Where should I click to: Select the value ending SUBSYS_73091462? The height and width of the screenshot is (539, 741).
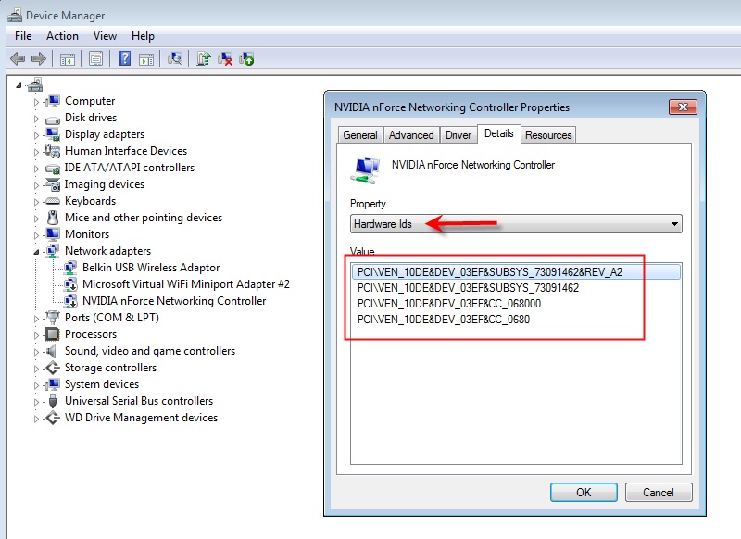468,288
